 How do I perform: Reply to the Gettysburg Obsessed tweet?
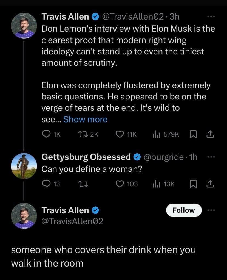[46, 184]
